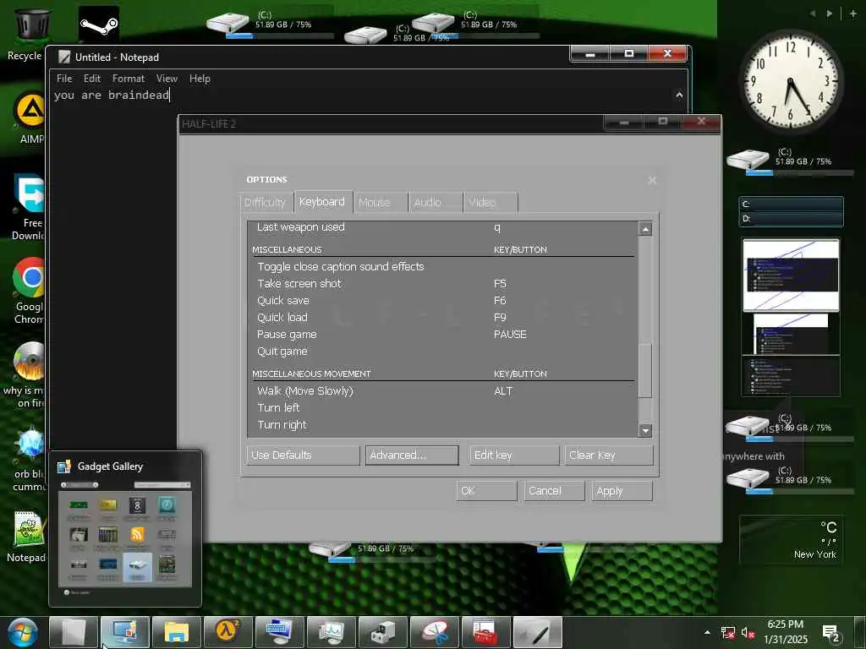The image size is (866, 649).
Task: Select the 'Pause game' binding row
Action: coord(442,335)
